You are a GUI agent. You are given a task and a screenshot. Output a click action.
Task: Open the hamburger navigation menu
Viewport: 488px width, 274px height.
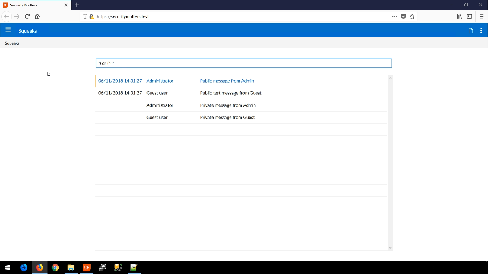pyautogui.click(x=8, y=30)
